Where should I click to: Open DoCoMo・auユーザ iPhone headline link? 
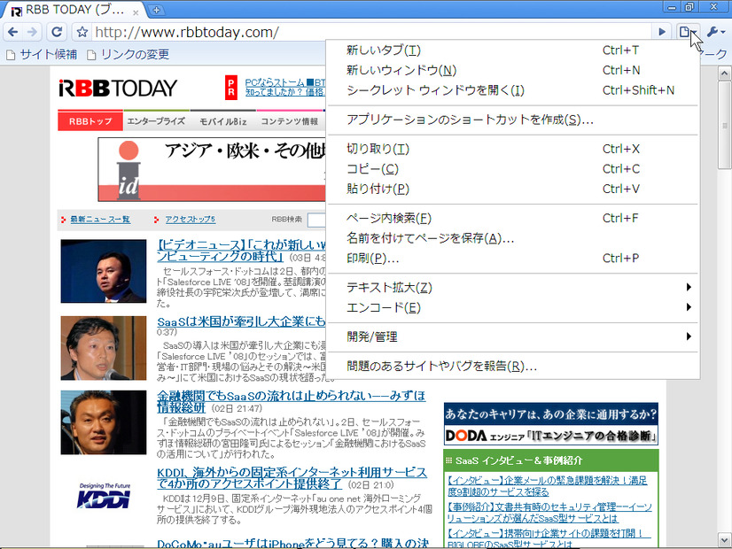292,544
